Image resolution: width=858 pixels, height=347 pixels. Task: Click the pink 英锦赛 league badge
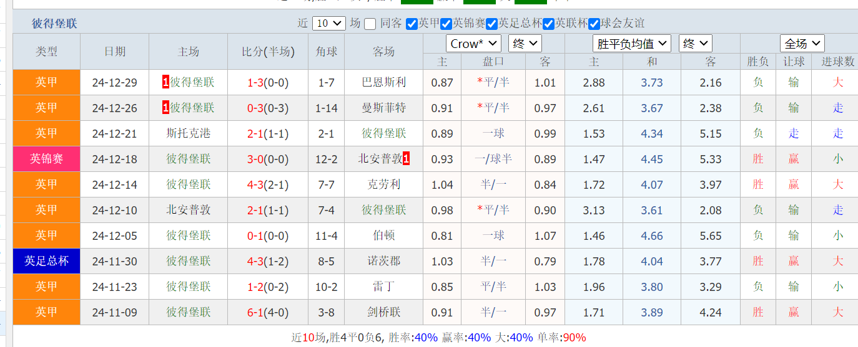[x=47, y=159]
